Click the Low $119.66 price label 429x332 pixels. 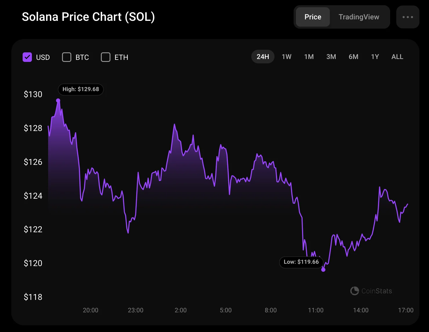pos(301,262)
